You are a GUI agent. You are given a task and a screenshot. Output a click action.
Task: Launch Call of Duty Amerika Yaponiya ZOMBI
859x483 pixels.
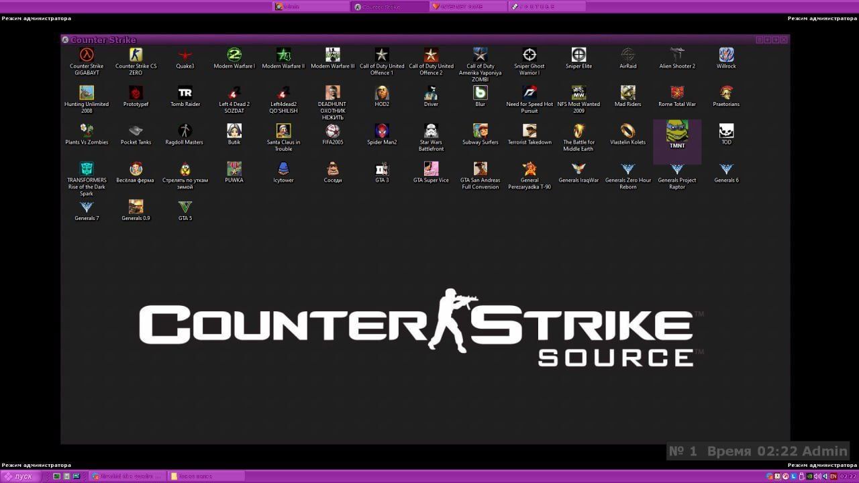pos(481,55)
